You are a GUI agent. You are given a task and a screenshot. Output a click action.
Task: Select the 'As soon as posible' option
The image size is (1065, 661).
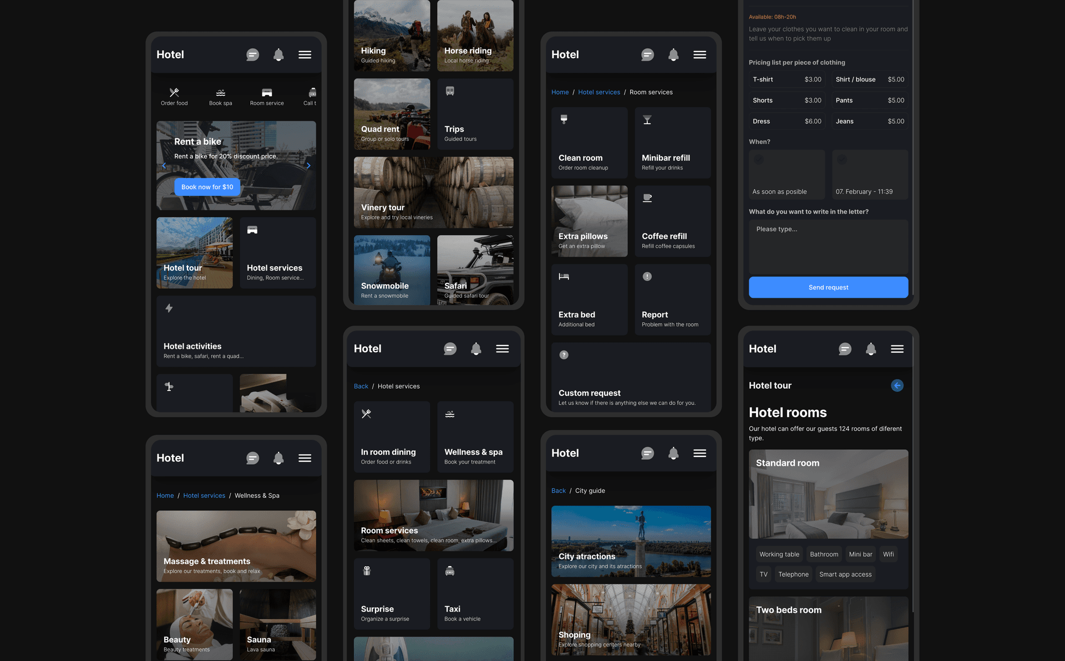tap(787, 175)
